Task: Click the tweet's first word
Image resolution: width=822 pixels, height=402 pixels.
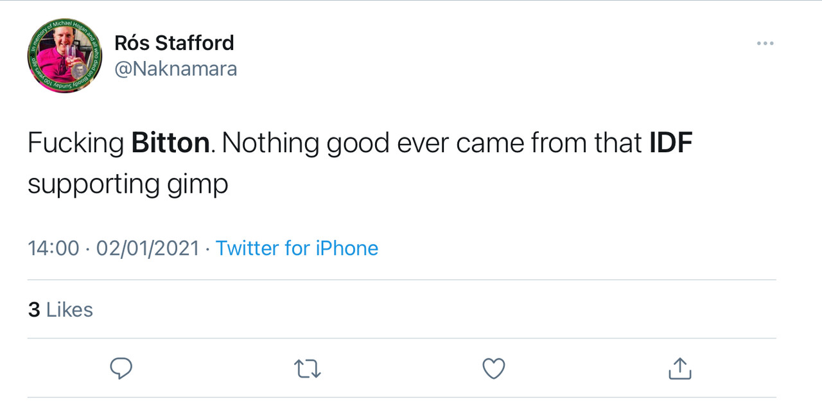Action: pyautogui.click(x=76, y=143)
